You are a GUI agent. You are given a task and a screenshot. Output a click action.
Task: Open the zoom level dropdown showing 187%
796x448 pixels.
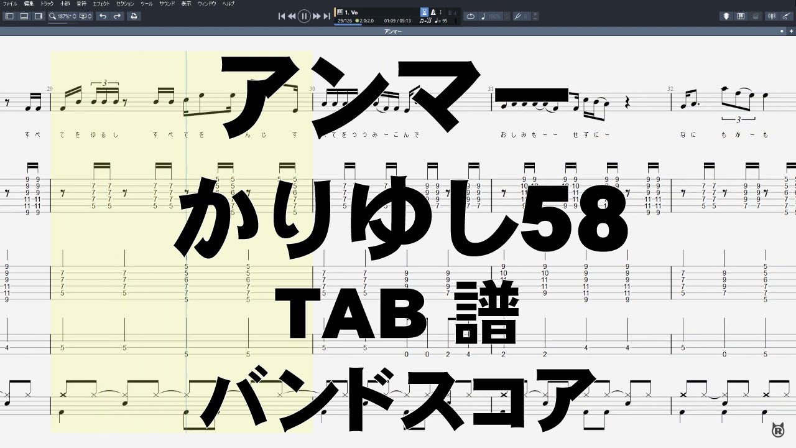(63, 16)
